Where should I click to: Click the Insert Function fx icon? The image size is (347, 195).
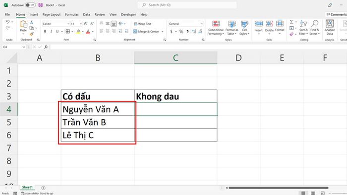[46, 47]
